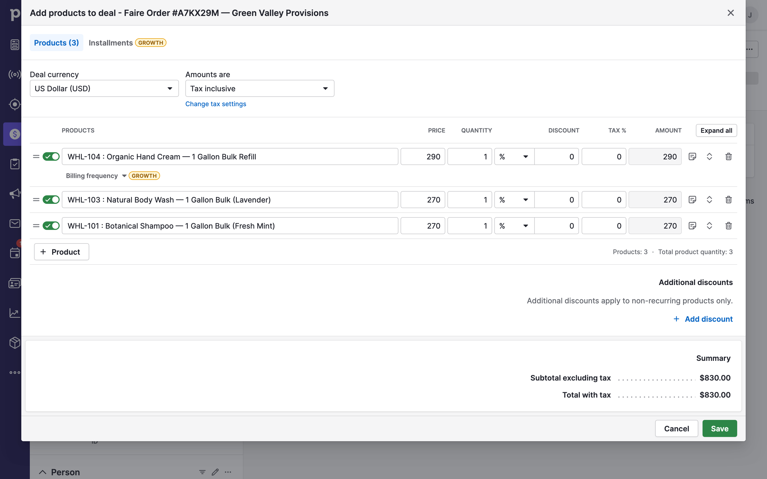Open the Mail envelope icon in sidebar
Viewport: 767px width, 479px height.
coord(15,223)
